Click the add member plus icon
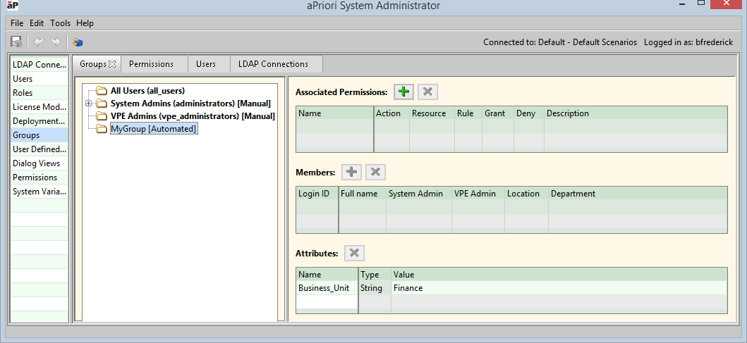The image size is (747, 343). click(351, 172)
